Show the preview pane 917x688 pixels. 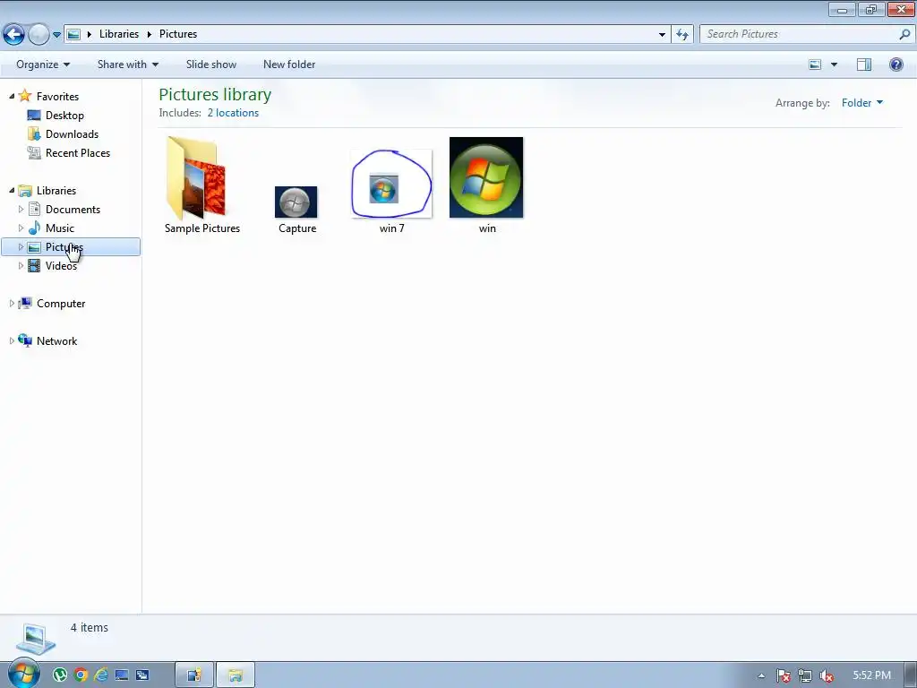[x=864, y=64]
